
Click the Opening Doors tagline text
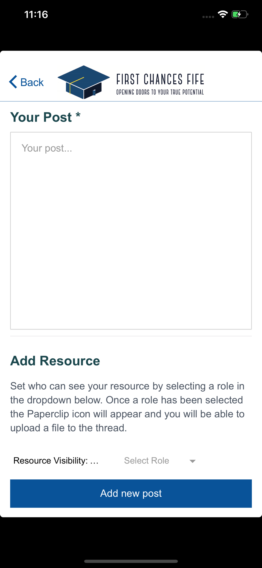[160, 92]
